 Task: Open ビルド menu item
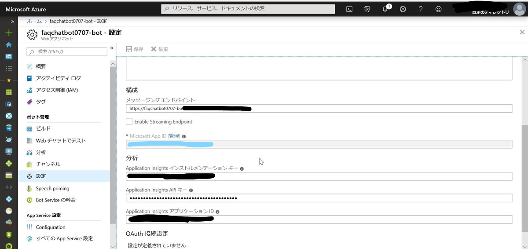[x=64, y=128]
